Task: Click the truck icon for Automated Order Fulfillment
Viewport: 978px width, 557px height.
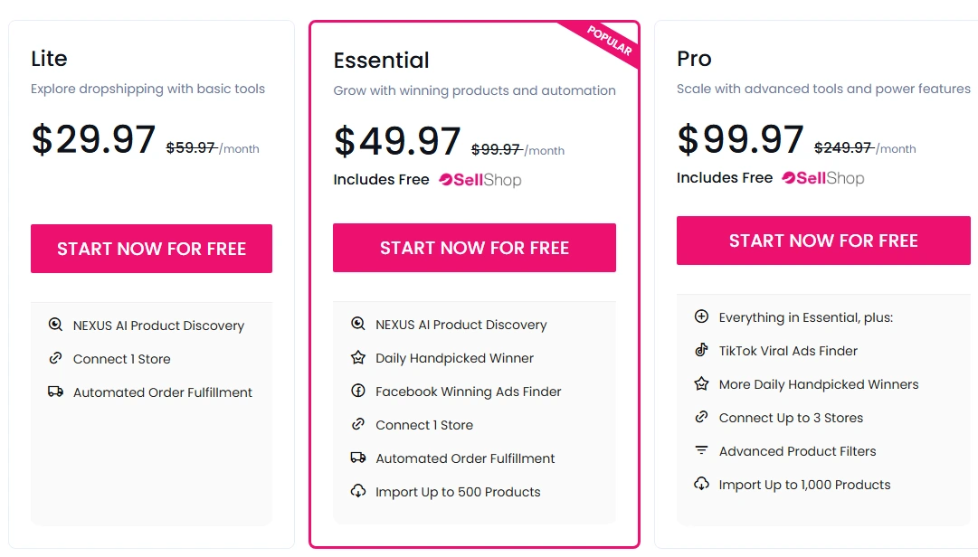Action: pos(56,392)
